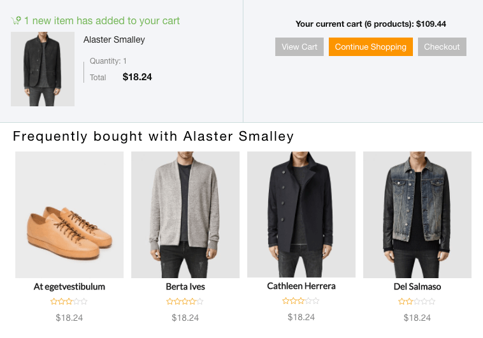Proceed with the Checkout button
Screen dimensions: 483x338
(x=442, y=47)
